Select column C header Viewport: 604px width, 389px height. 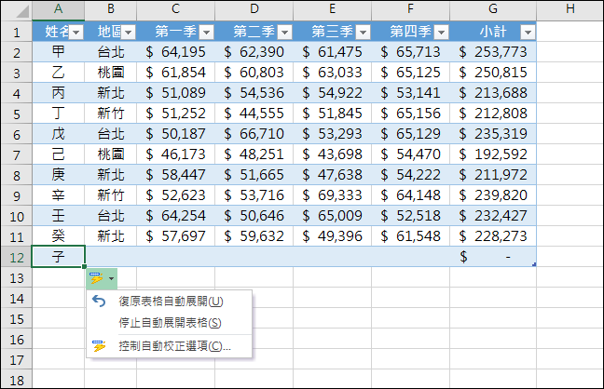(x=175, y=9)
